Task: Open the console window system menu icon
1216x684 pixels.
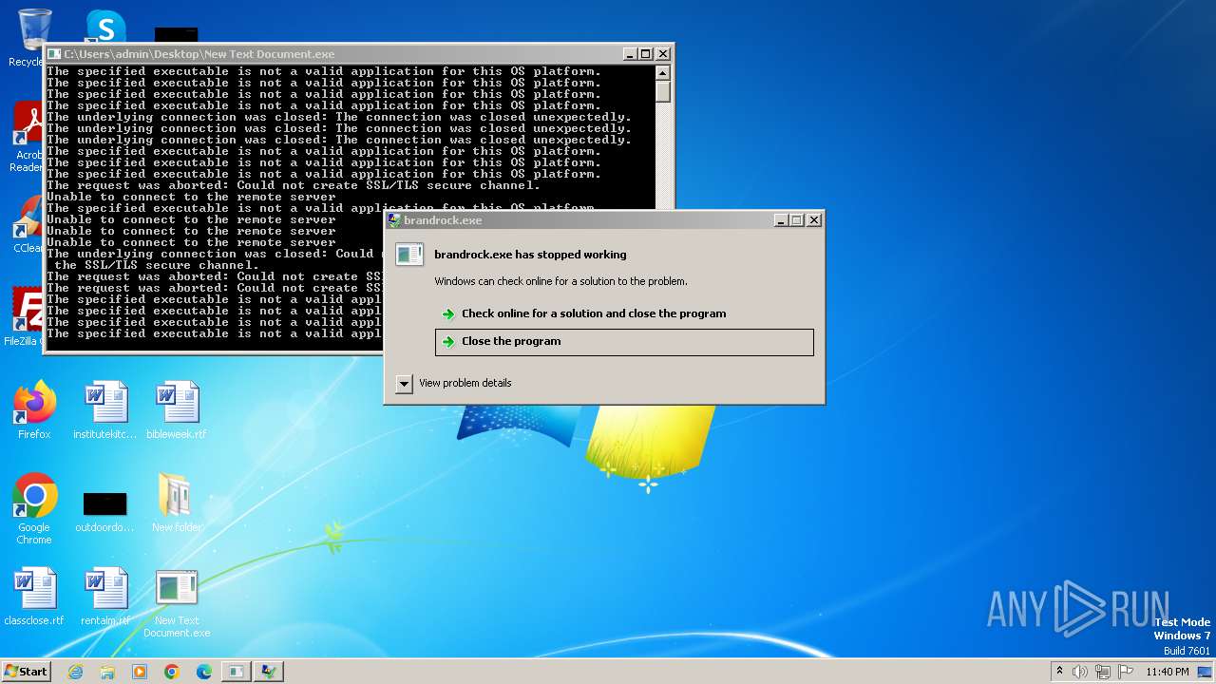Action: tap(54, 54)
